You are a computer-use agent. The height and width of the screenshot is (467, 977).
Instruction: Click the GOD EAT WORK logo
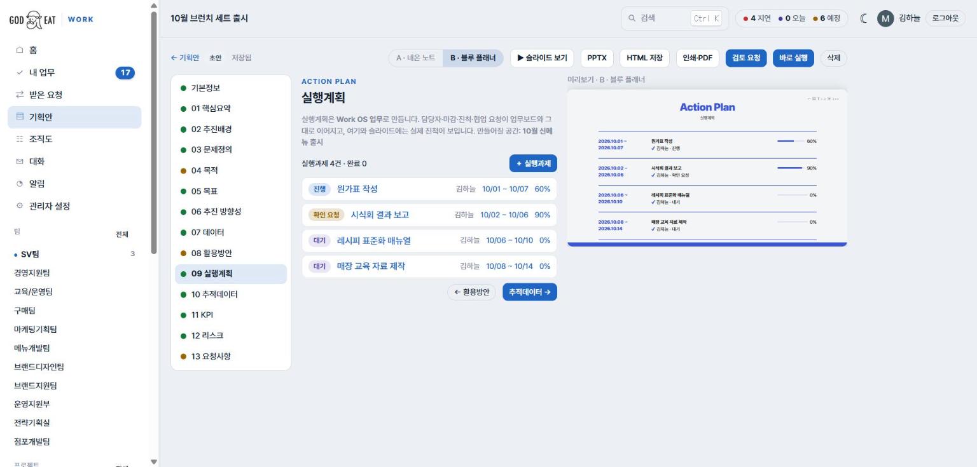click(51, 19)
